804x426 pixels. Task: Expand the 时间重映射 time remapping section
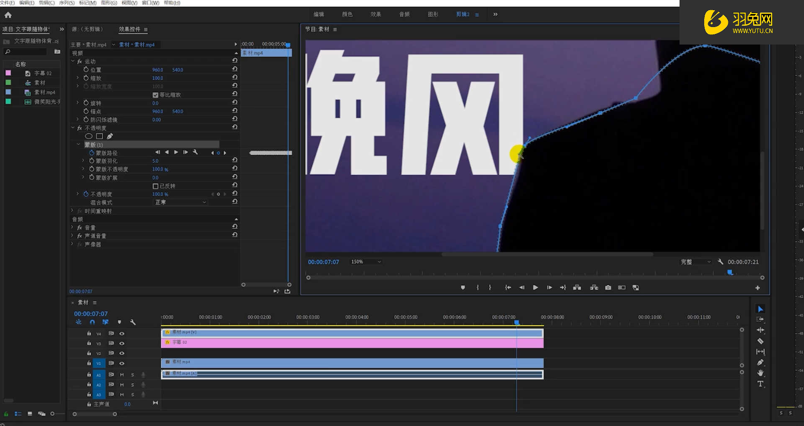[x=73, y=211]
